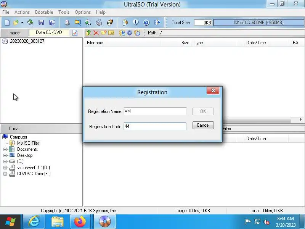The height and width of the screenshot is (229, 305).
Task: Select the Desktop folder label
Action: (x=25, y=155)
